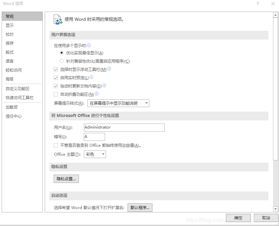
Task: Click the help question mark icon
Action: [258, 4]
